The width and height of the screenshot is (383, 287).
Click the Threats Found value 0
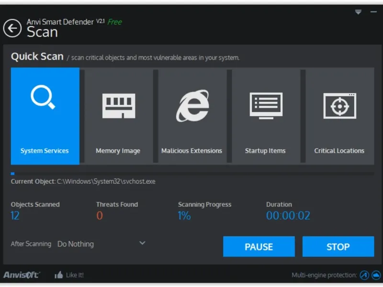coord(100,216)
